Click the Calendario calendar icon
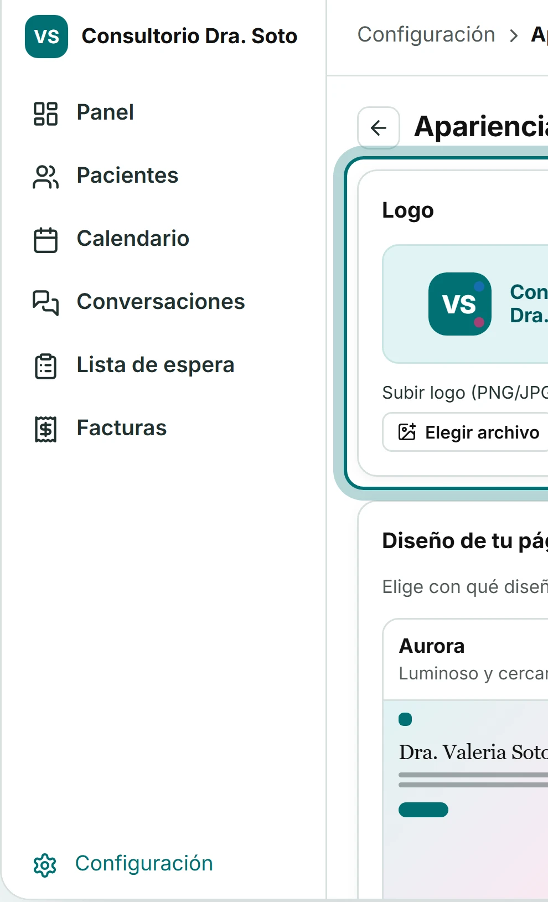548x902 pixels. (45, 240)
